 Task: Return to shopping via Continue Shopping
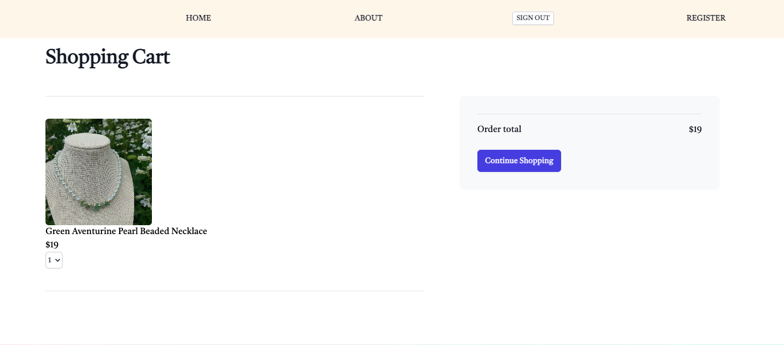518,160
